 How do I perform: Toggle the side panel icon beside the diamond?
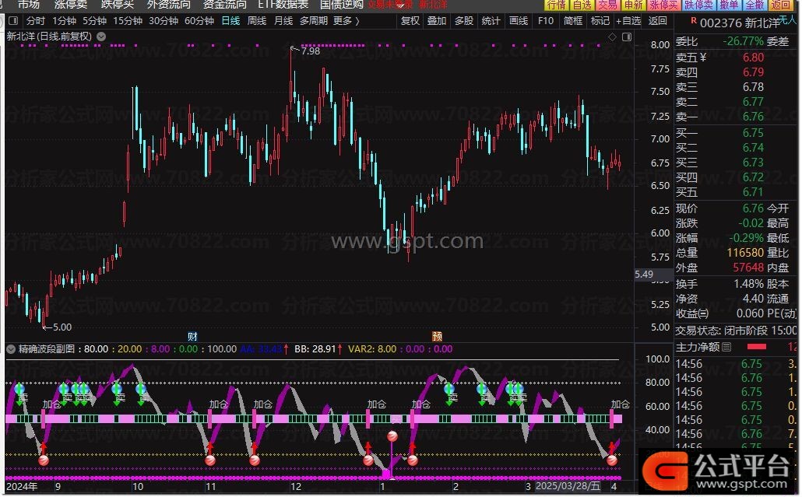tap(627, 37)
